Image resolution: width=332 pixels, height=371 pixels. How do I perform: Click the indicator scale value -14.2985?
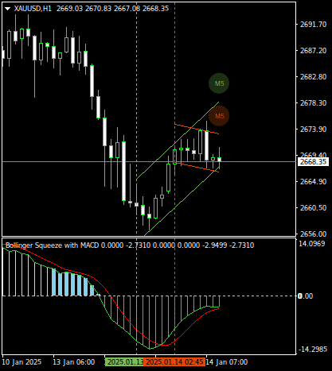pos(313,350)
